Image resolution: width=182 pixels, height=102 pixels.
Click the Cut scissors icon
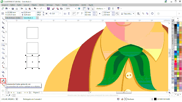click(x=22, y=8)
